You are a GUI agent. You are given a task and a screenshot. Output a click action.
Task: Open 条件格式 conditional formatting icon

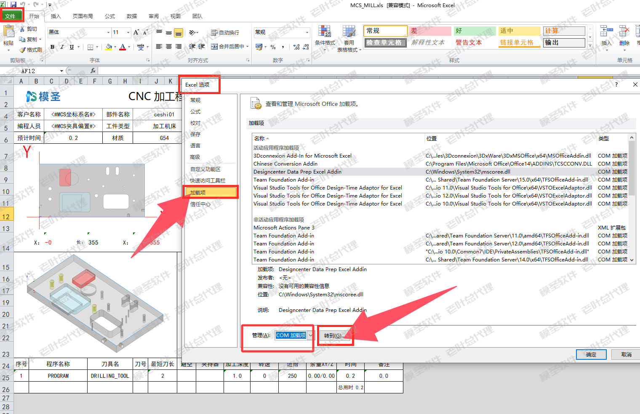tap(325, 38)
